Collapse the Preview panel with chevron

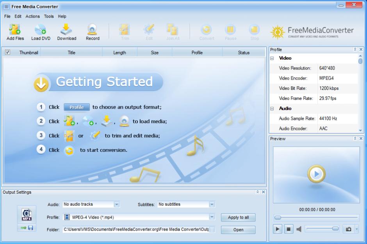pyautogui.click(x=355, y=139)
